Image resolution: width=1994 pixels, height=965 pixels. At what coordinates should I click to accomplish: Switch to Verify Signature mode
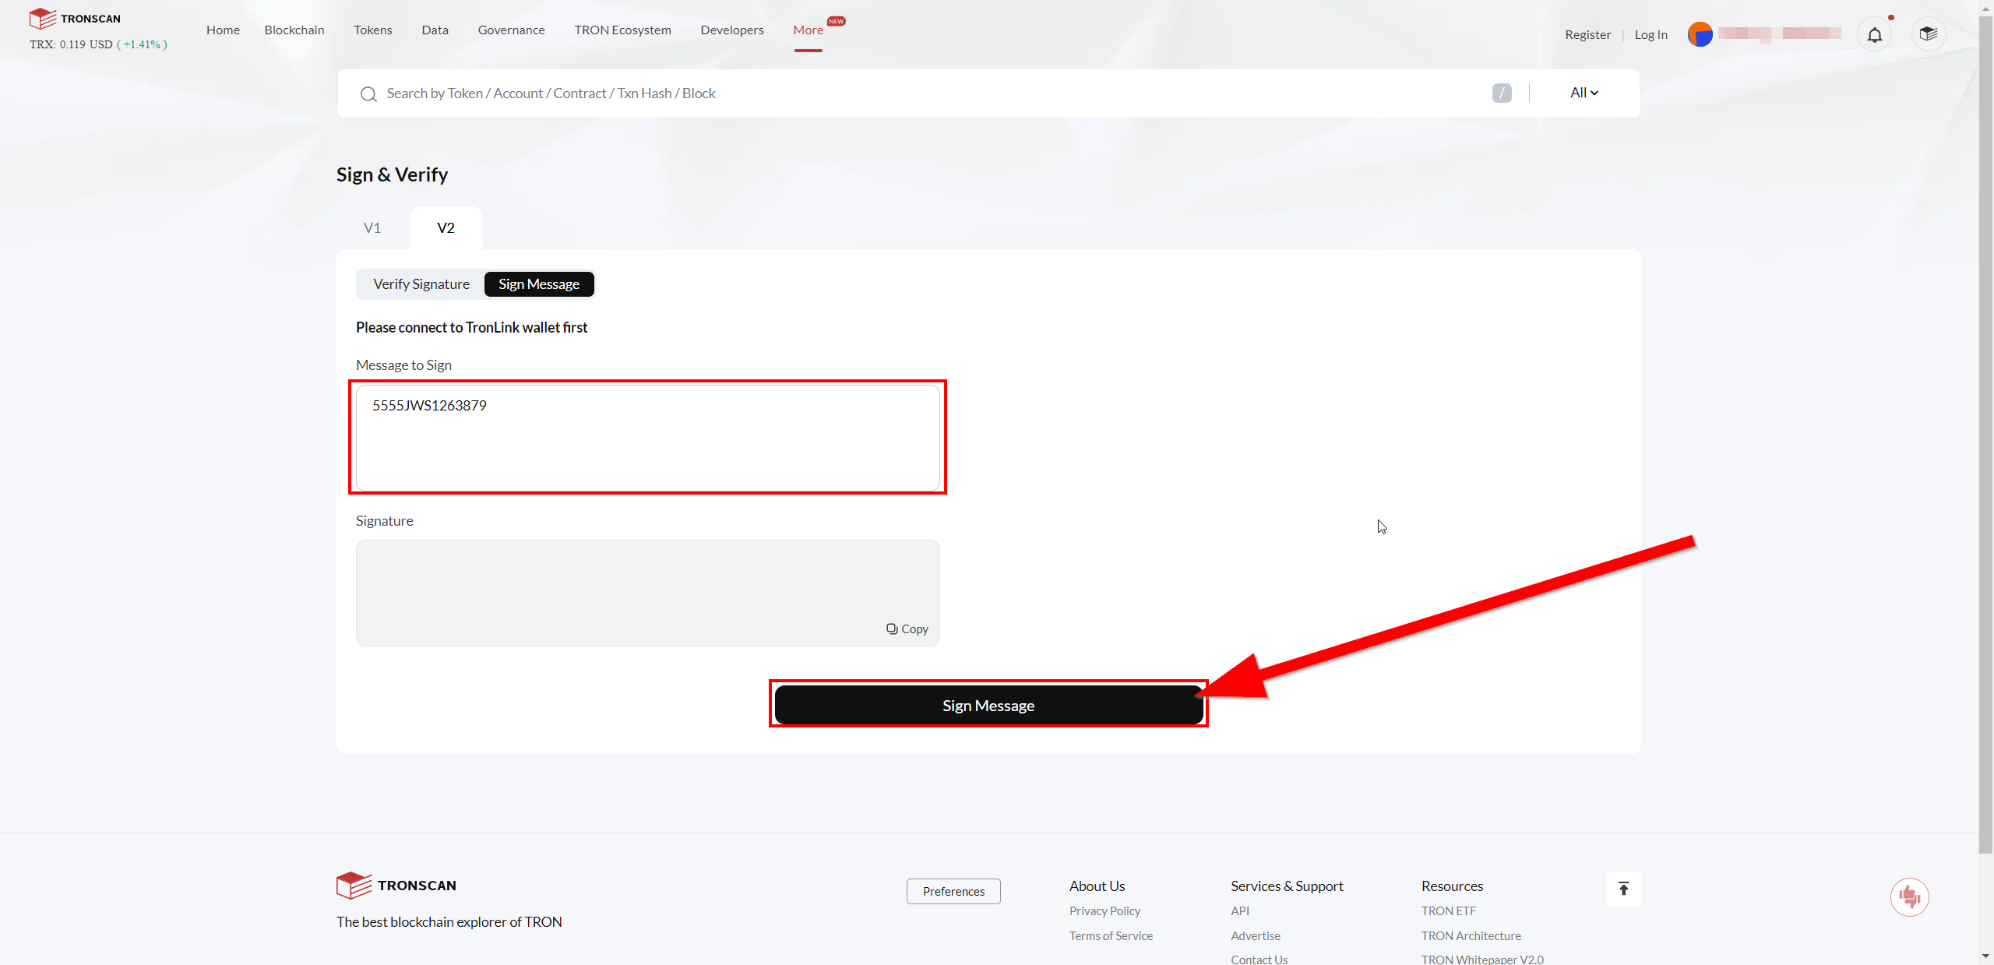point(421,284)
